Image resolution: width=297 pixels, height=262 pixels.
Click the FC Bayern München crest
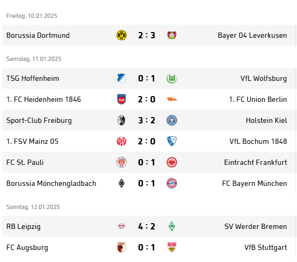(172, 183)
